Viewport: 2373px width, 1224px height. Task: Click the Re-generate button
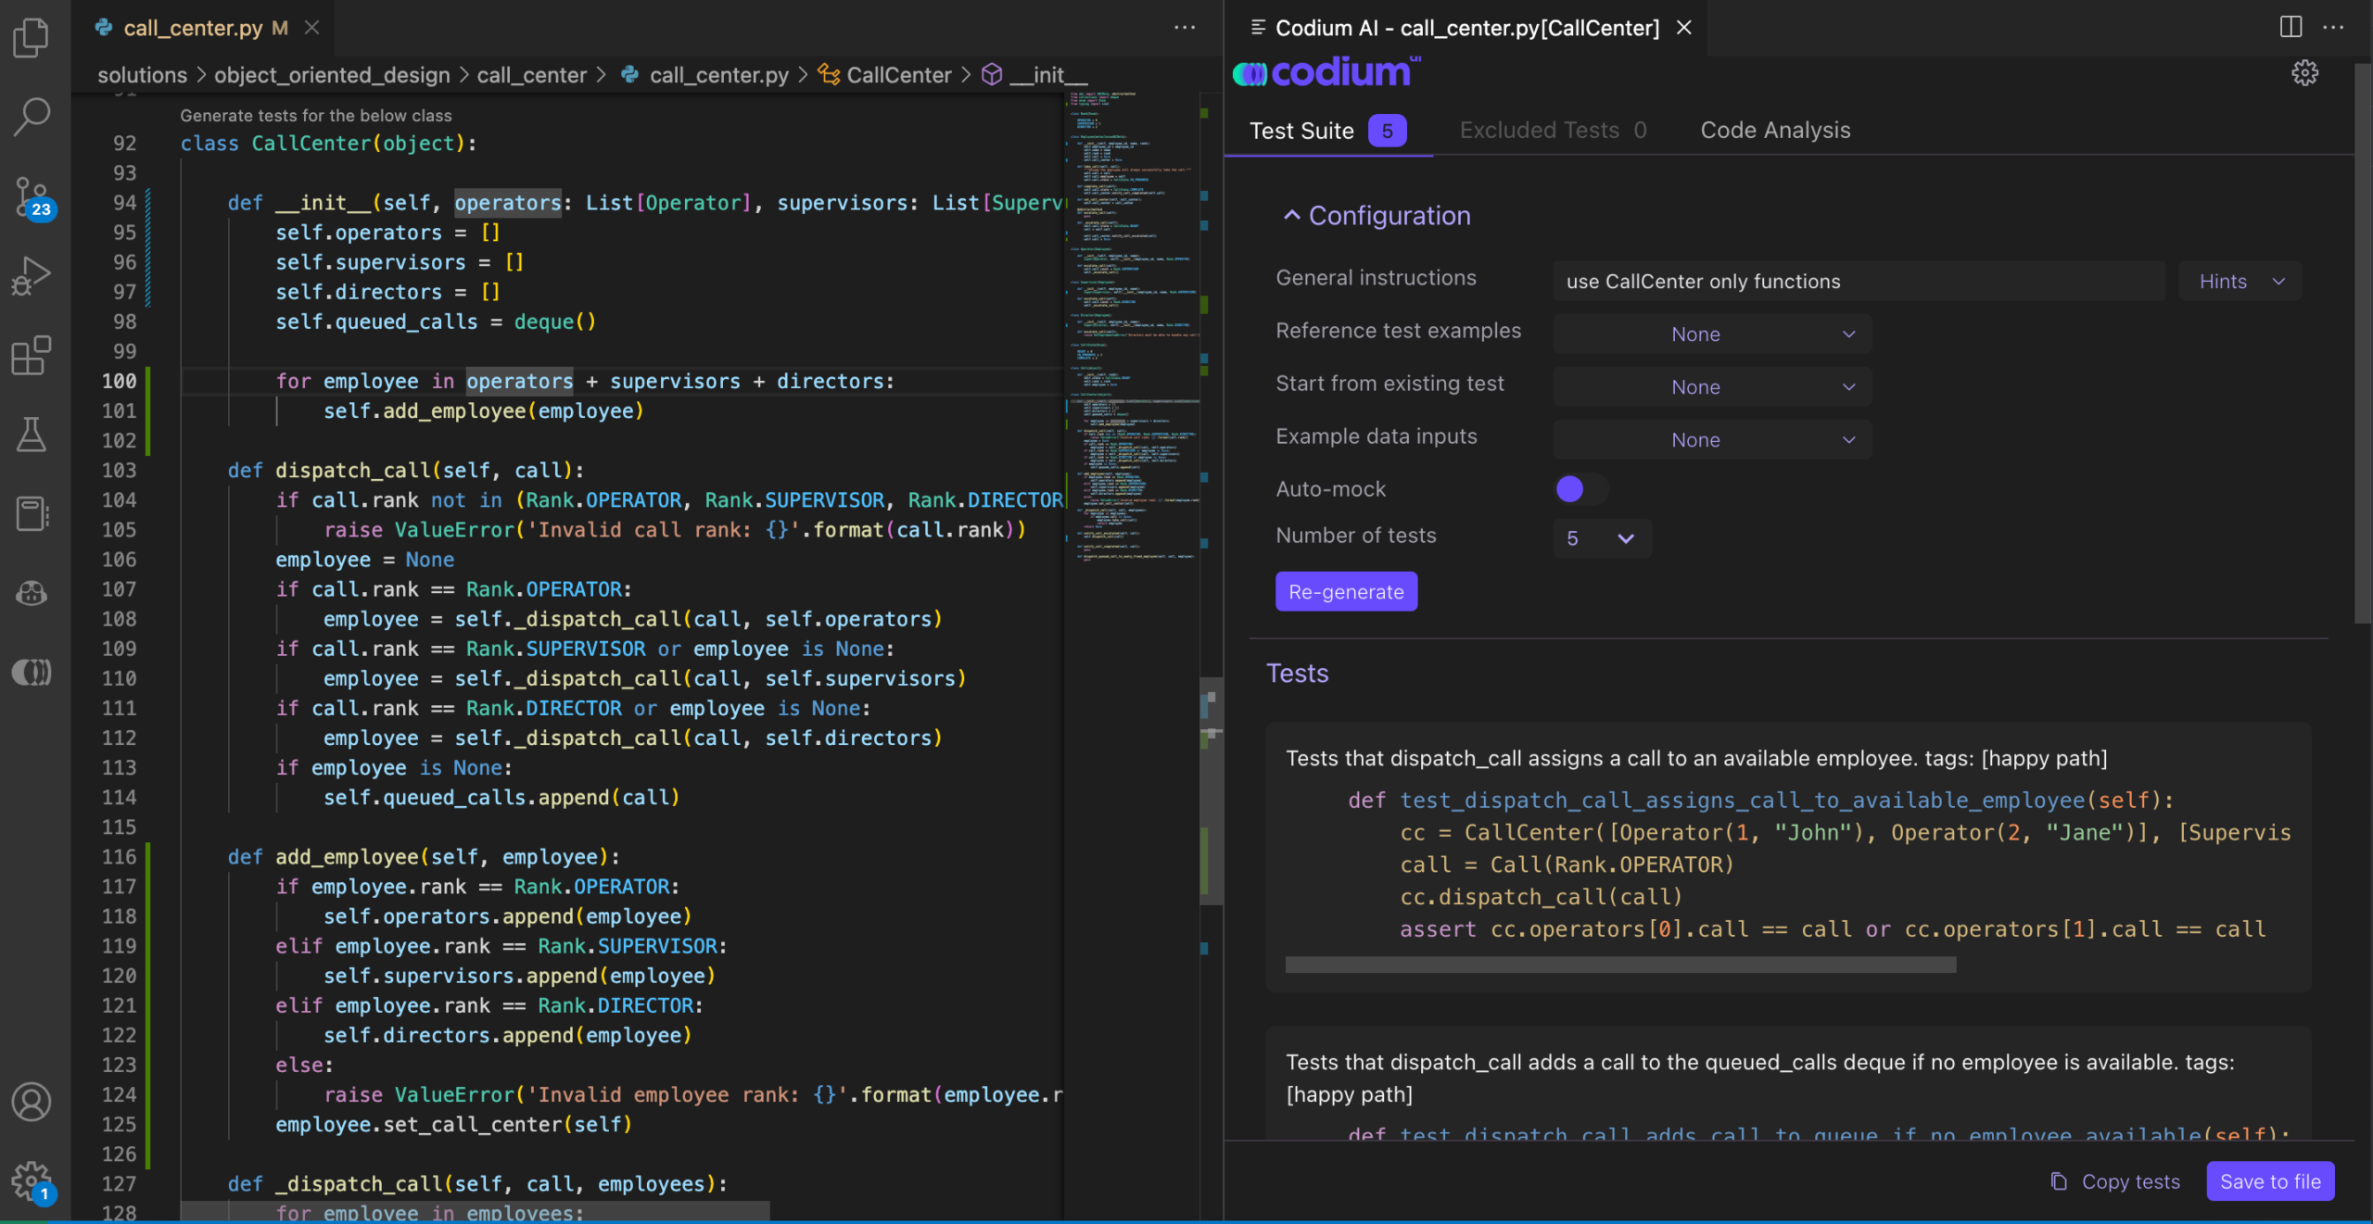[1345, 591]
